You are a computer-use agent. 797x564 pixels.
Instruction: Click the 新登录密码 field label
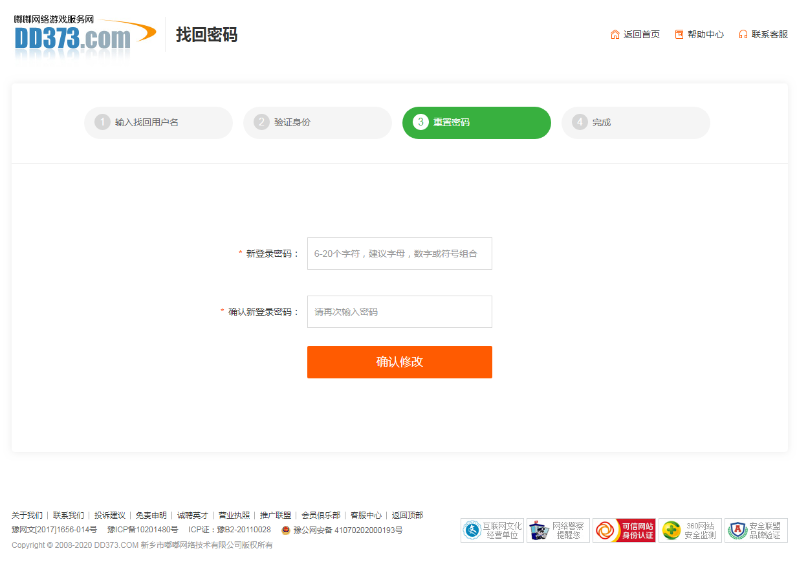click(x=273, y=254)
